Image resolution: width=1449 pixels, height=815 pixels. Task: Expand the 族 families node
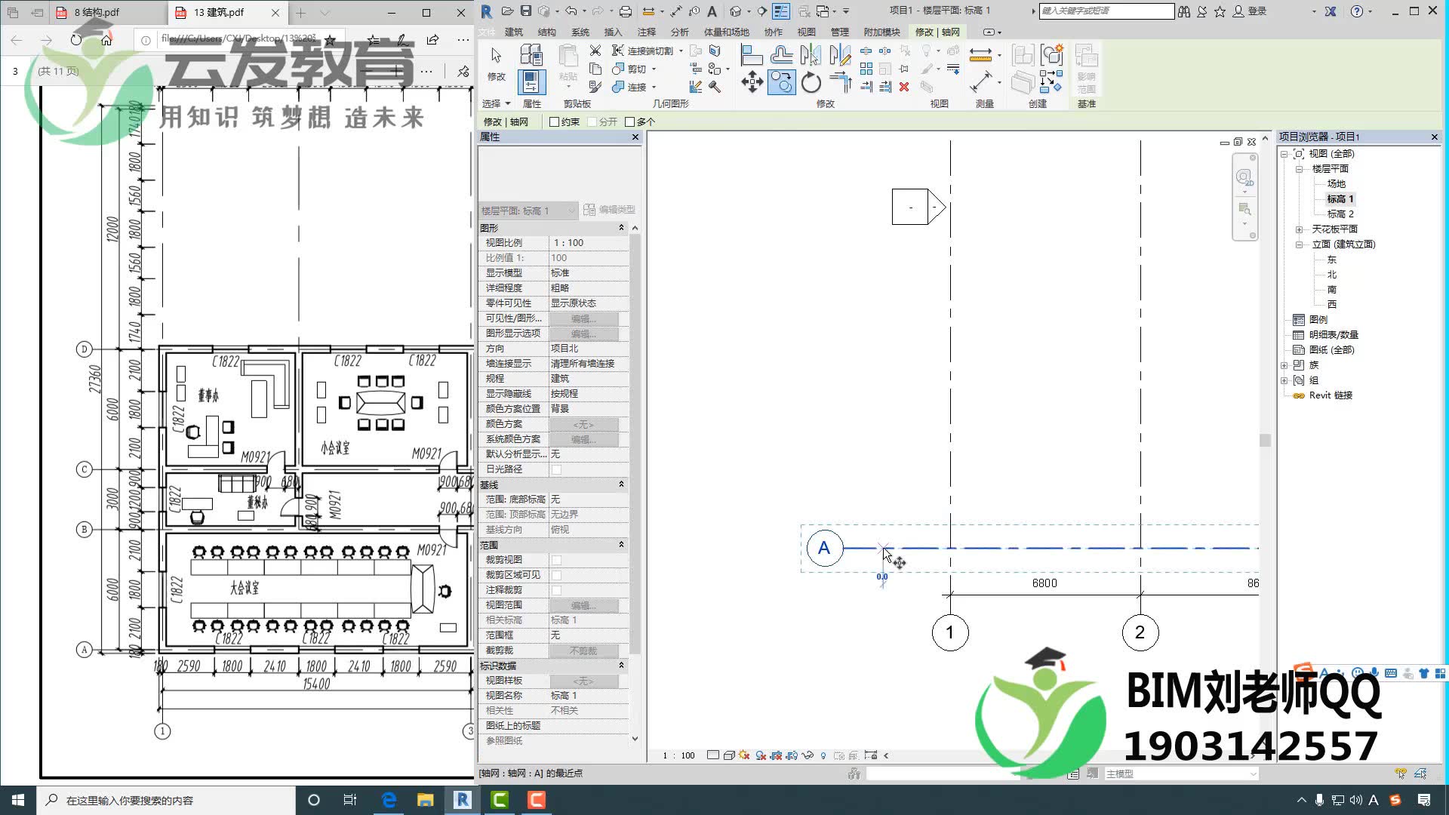click(x=1284, y=365)
